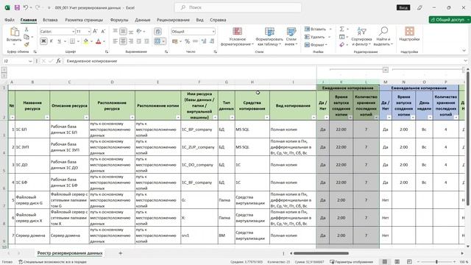Toggle wrap text in cells

point(157,31)
